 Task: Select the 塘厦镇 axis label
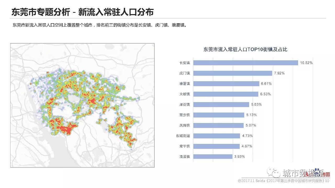point(185,84)
